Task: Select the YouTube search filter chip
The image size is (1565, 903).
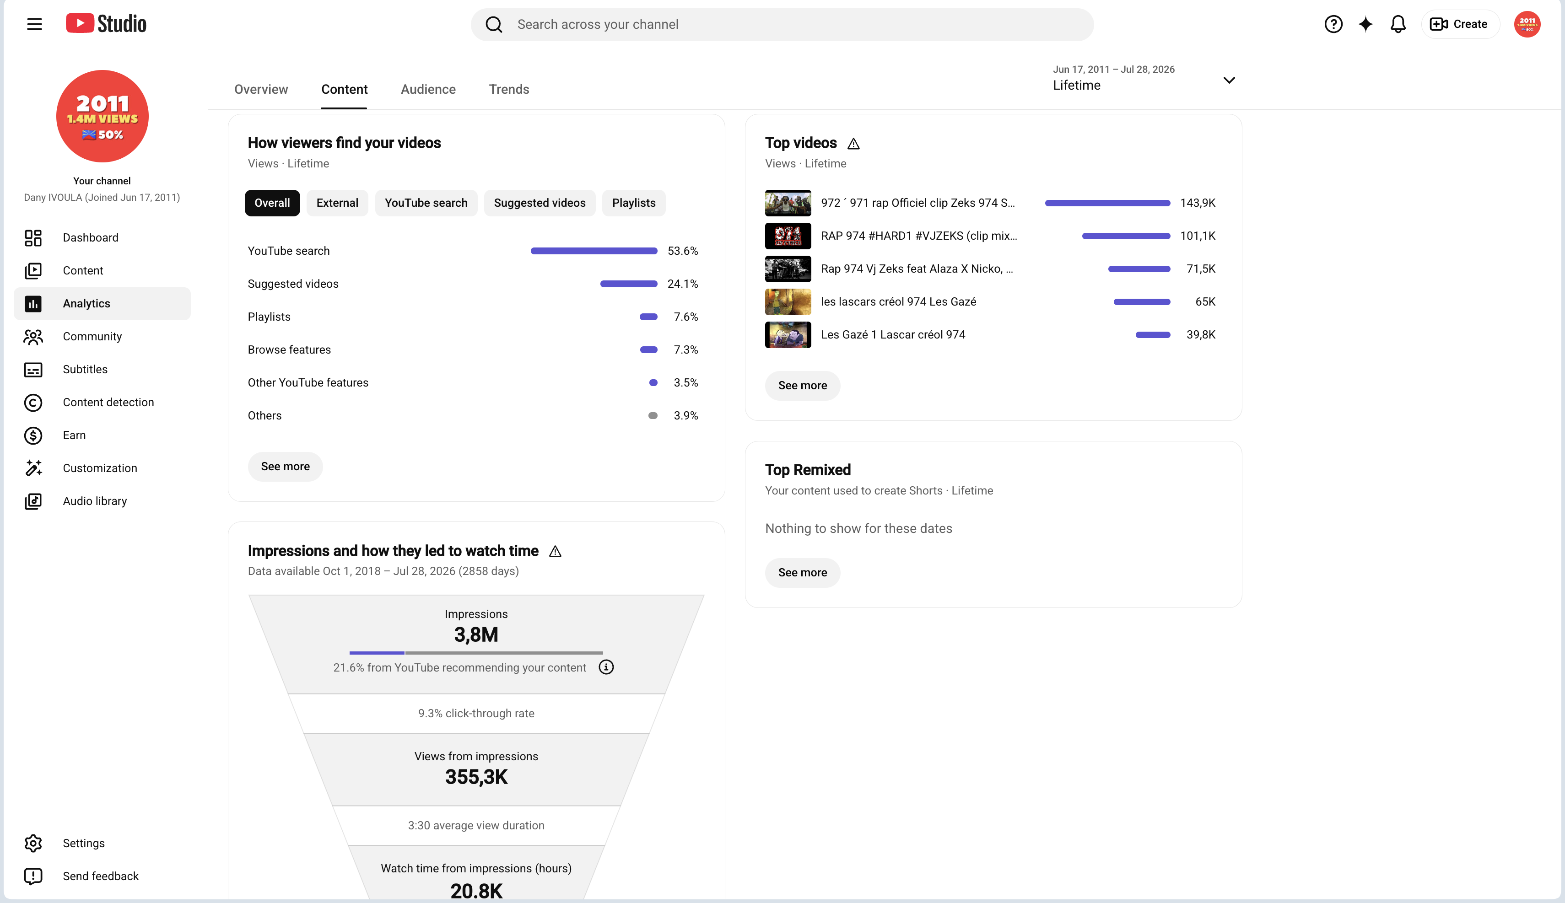Action: click(426, 203)
